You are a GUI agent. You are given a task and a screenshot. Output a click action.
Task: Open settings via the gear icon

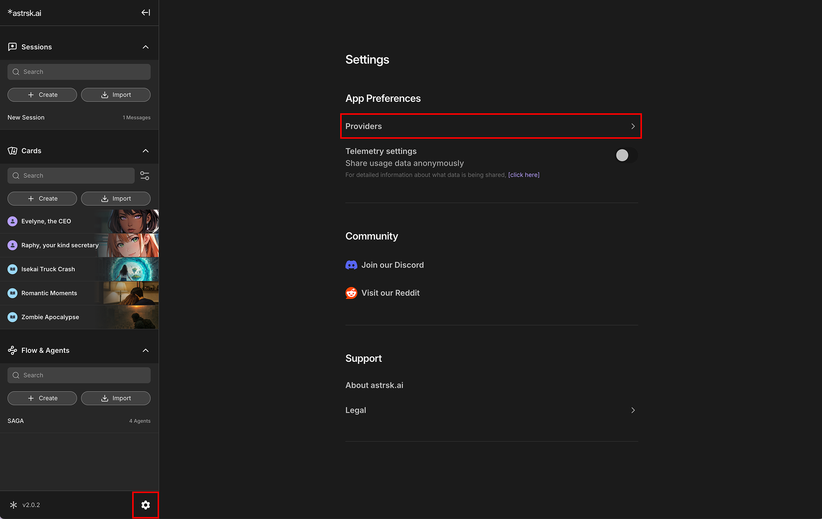click(x=146, y=505)
